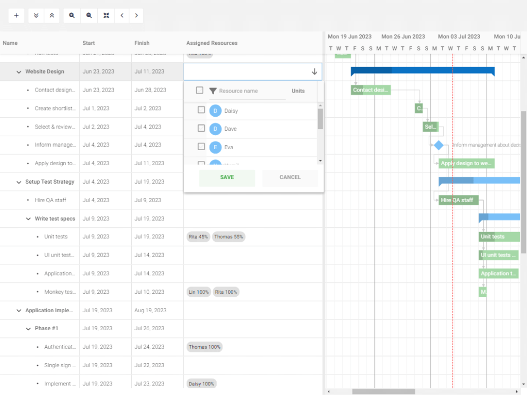Save the resource assignment
This screenshot has height=395, width=527.
click(227, 177)
